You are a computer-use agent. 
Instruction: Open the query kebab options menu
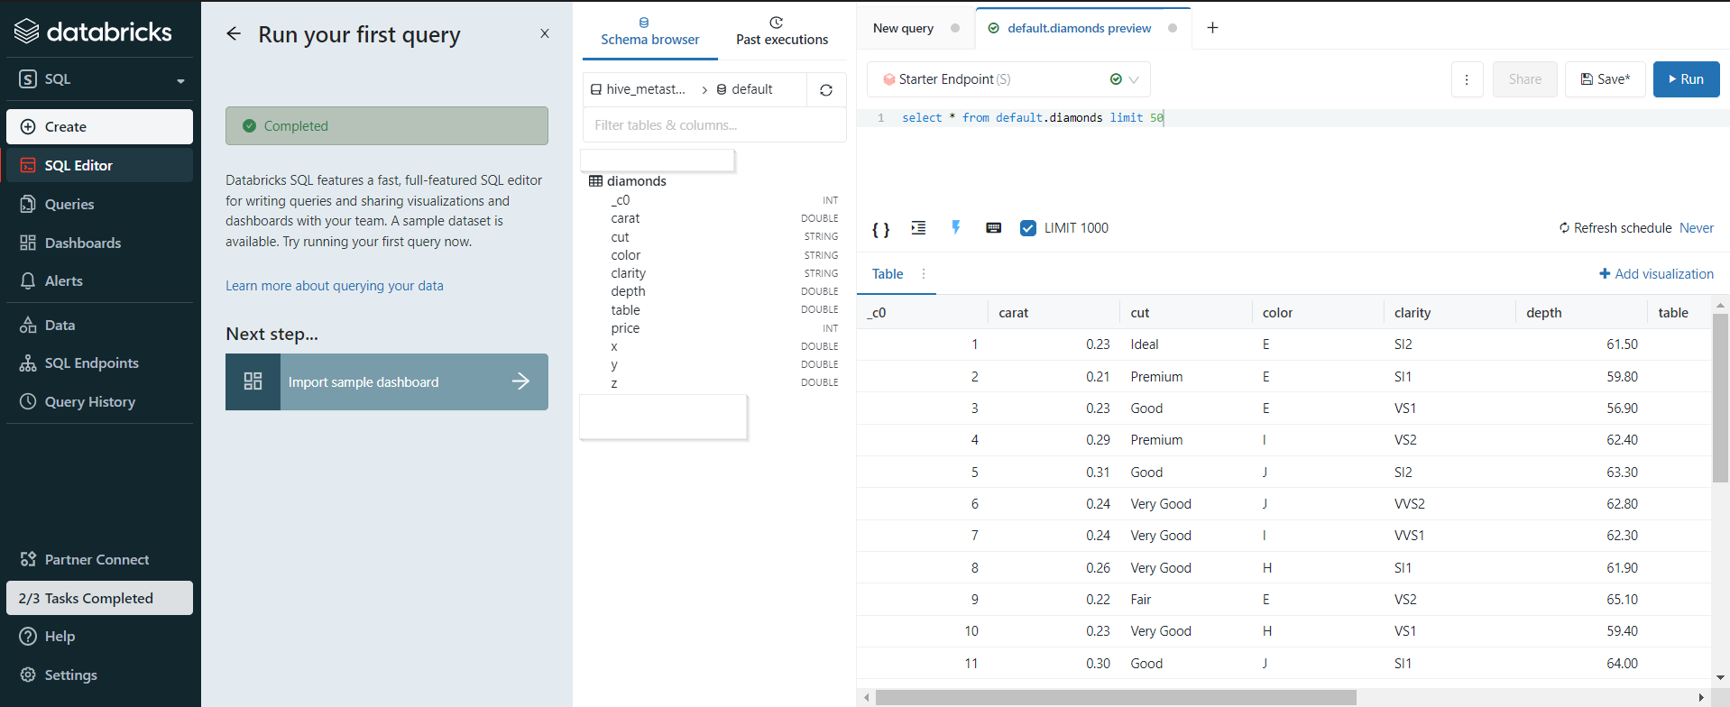click(x=1467, y=79)
